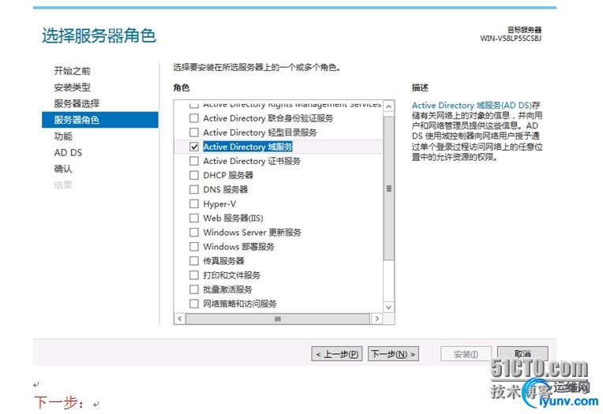Image resolution: width=603 pixels, height=414 pixels.
Task: Open the 开始之前 wizard step
Action: pos(73,71)
